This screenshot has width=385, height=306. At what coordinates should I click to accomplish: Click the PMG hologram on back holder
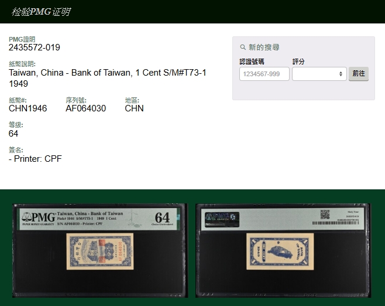(222, 218)
